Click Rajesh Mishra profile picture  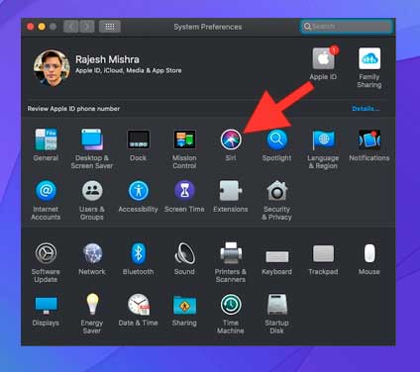[52, 68]
